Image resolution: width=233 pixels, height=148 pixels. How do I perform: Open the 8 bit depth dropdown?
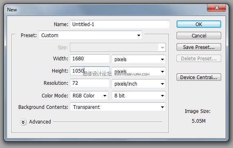139,95
